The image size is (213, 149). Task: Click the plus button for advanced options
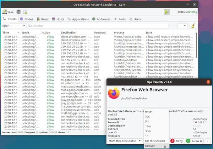click(x=208, y=141)
